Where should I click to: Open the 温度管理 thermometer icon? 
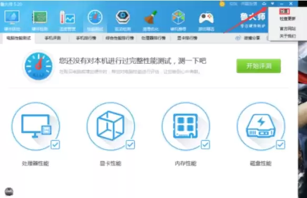point(67,17)
